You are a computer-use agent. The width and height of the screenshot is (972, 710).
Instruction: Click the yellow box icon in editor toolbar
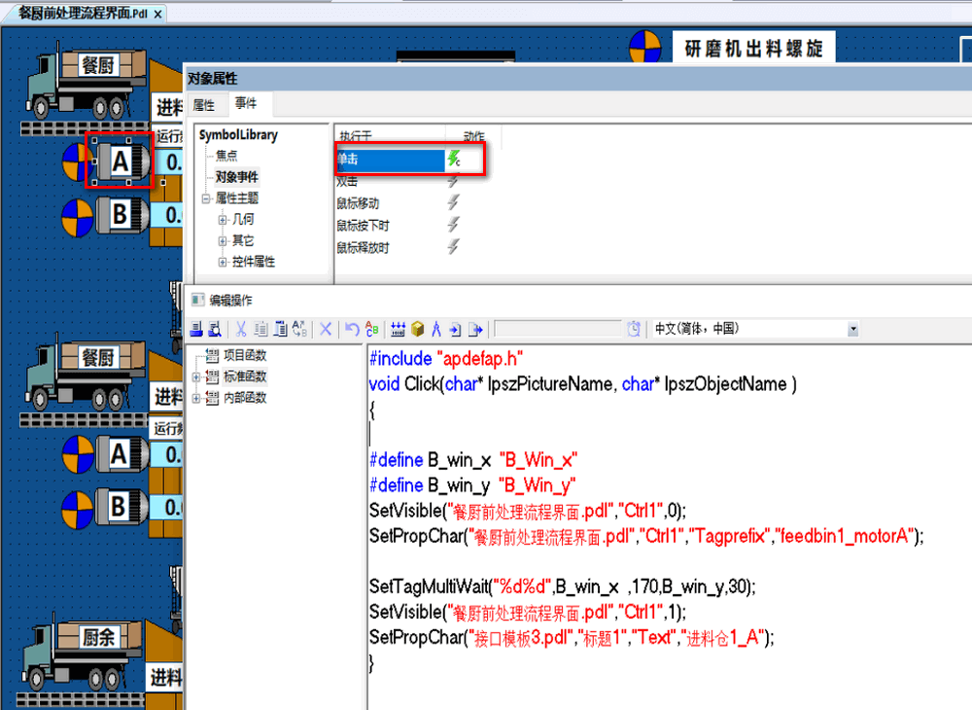point(417,329)
